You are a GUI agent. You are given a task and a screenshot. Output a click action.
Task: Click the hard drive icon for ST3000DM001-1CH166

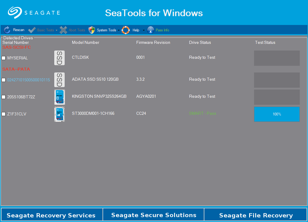click(x=59, y=114)
